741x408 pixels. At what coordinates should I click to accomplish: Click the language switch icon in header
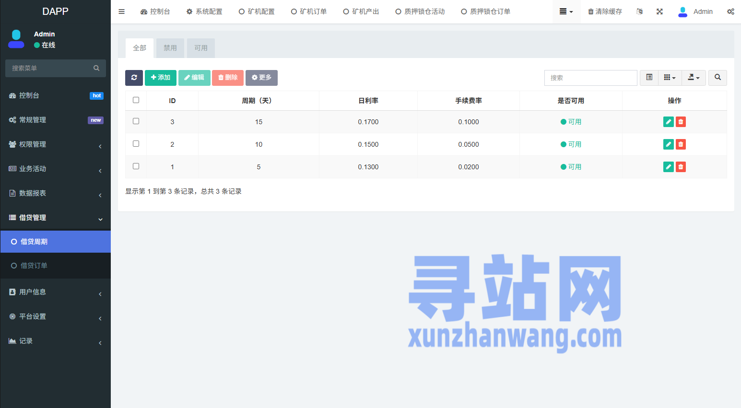click(639, 12)
